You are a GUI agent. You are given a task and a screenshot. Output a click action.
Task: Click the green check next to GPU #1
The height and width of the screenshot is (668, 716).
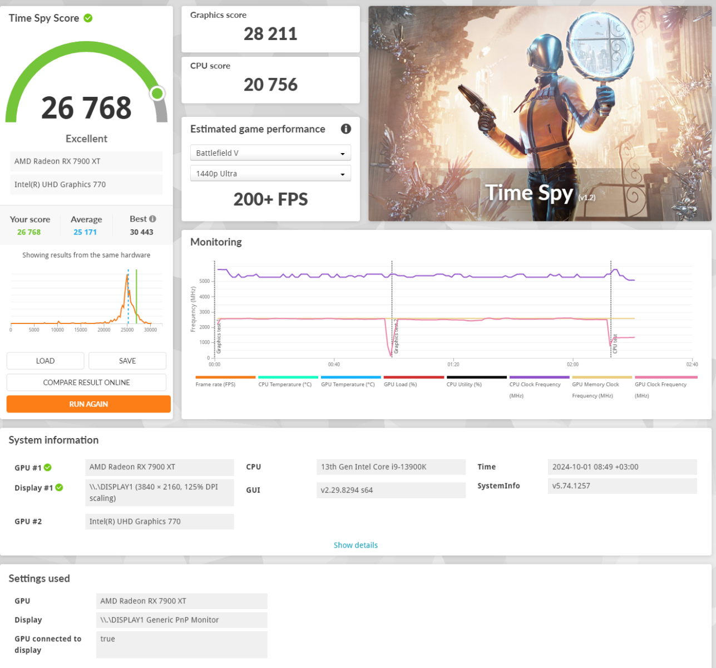click(48, 467)
